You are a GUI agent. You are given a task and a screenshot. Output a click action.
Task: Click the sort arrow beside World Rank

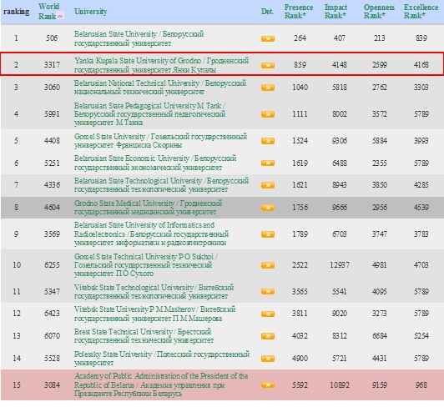60,16
